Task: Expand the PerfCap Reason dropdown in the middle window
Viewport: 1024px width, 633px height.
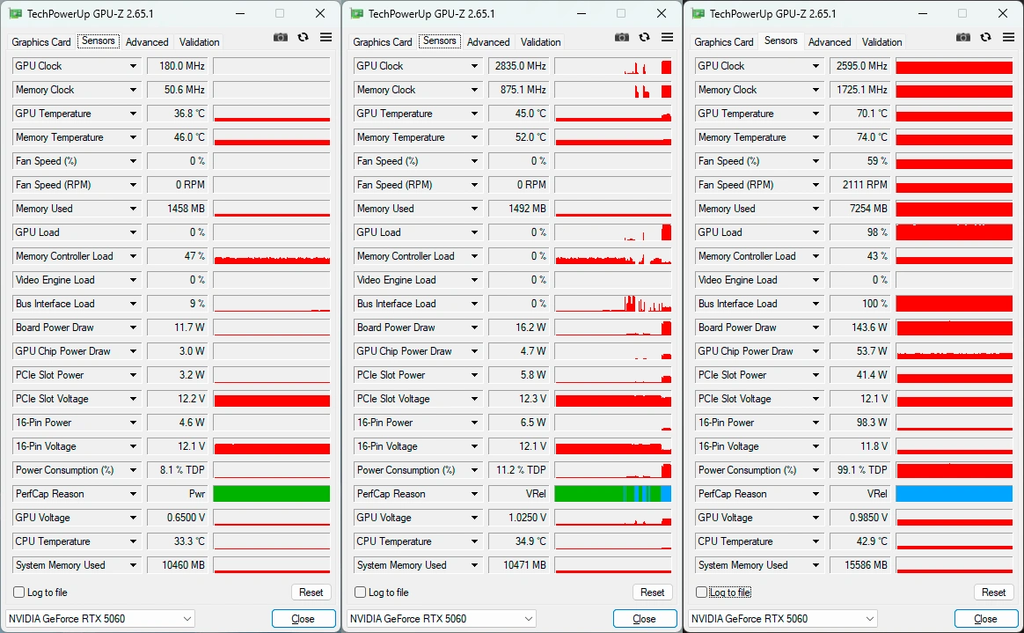Action: pos(475,495)
